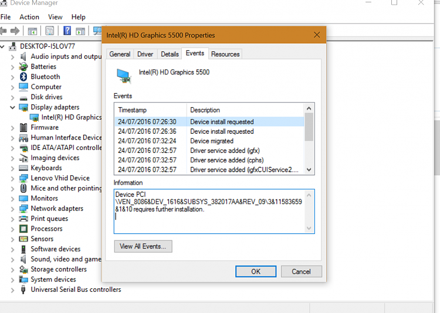The image size is (440, 313).
Task: Click the View All Events button
Action: (143, 246)
